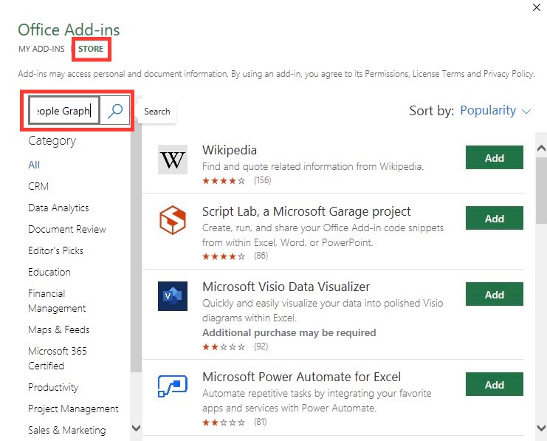The image size is (547, 441).
Task: Switch to the MY ADD-INS tab
Action: coord(41,49)
